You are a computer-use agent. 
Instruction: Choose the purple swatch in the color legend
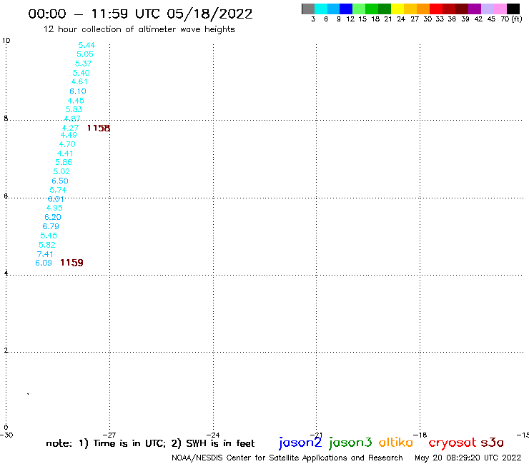pyautogui.click(x=475, y=9)
